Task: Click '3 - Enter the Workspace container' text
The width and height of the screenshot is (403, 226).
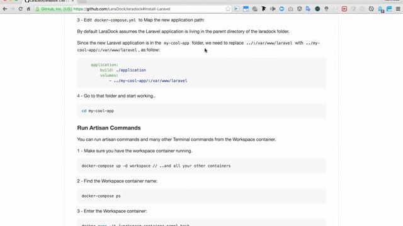Action: (112, 211)
